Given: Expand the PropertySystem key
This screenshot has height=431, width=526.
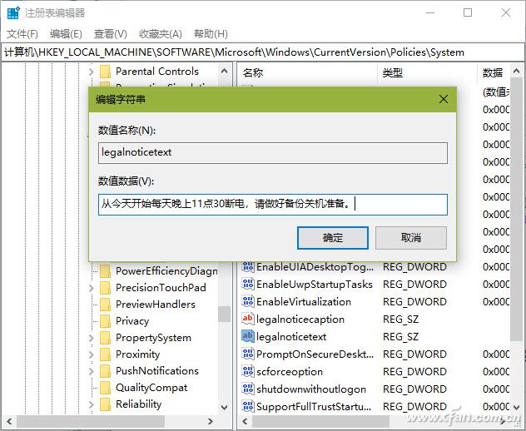Looking at the screenshot, I should pyautogui.click(x=92, y=338).
